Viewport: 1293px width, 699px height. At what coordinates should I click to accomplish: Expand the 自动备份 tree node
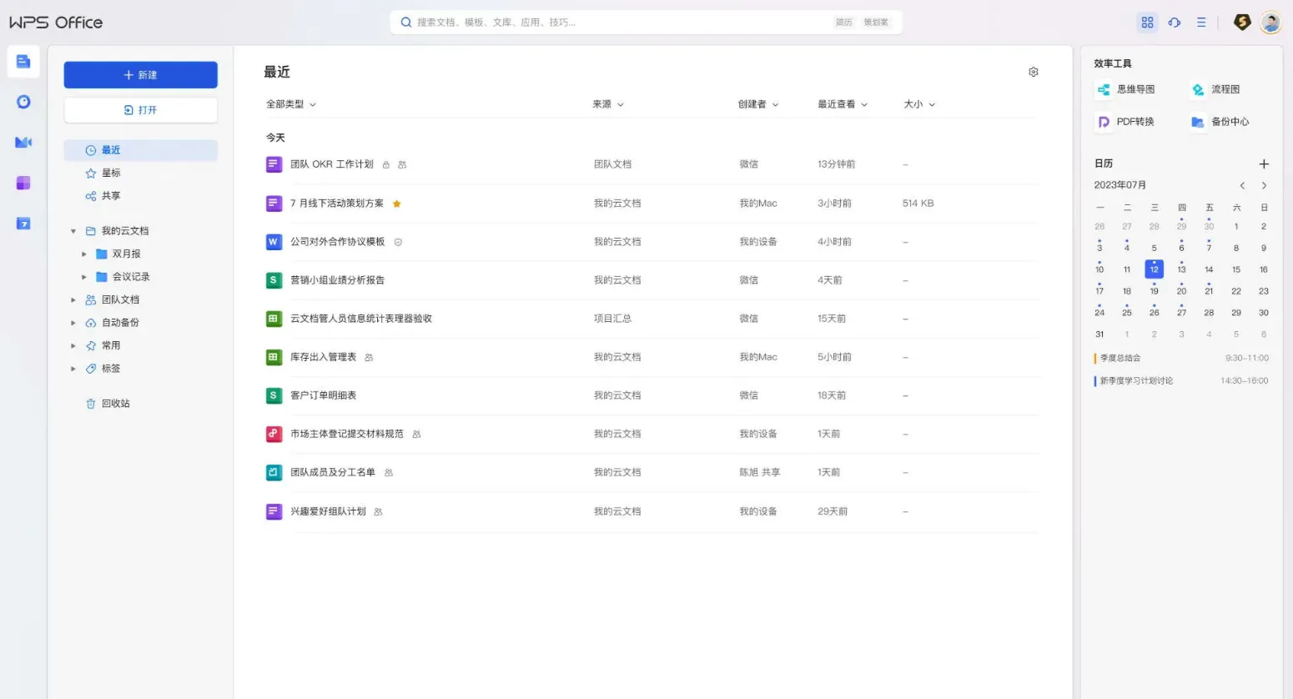click(x=73, y=323)
